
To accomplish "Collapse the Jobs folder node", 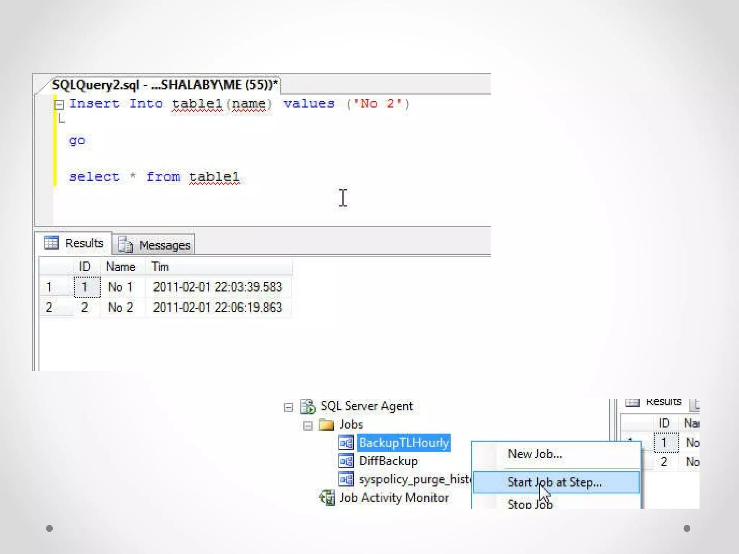I will click(307, 426).
